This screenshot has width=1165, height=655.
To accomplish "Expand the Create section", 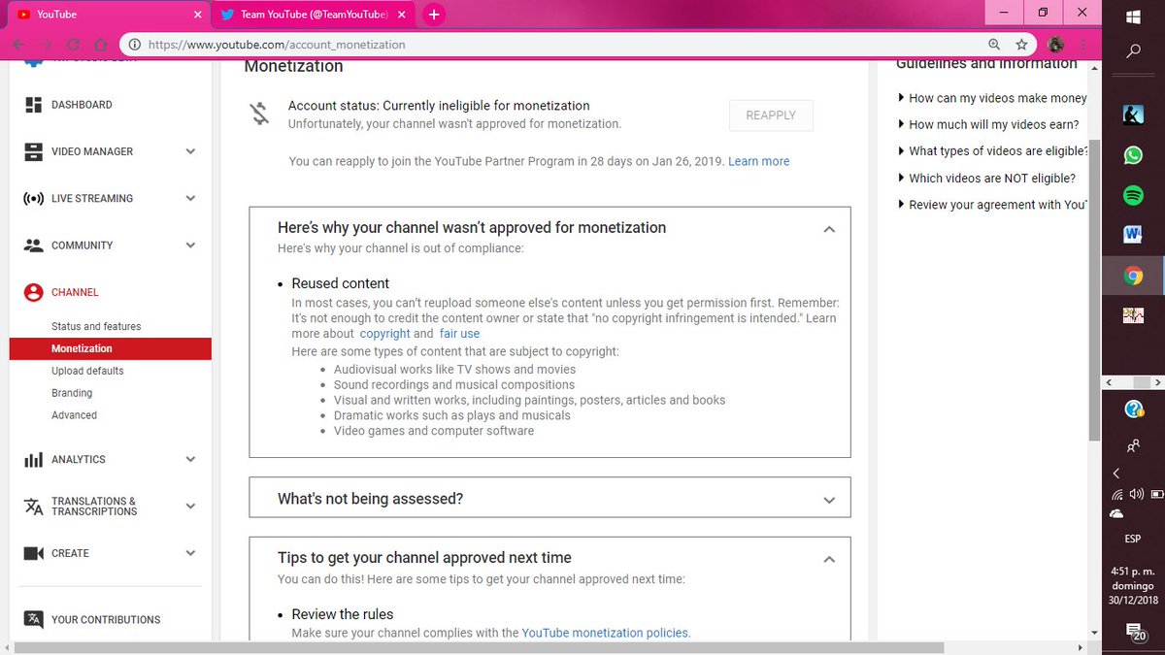I will 190,553.
